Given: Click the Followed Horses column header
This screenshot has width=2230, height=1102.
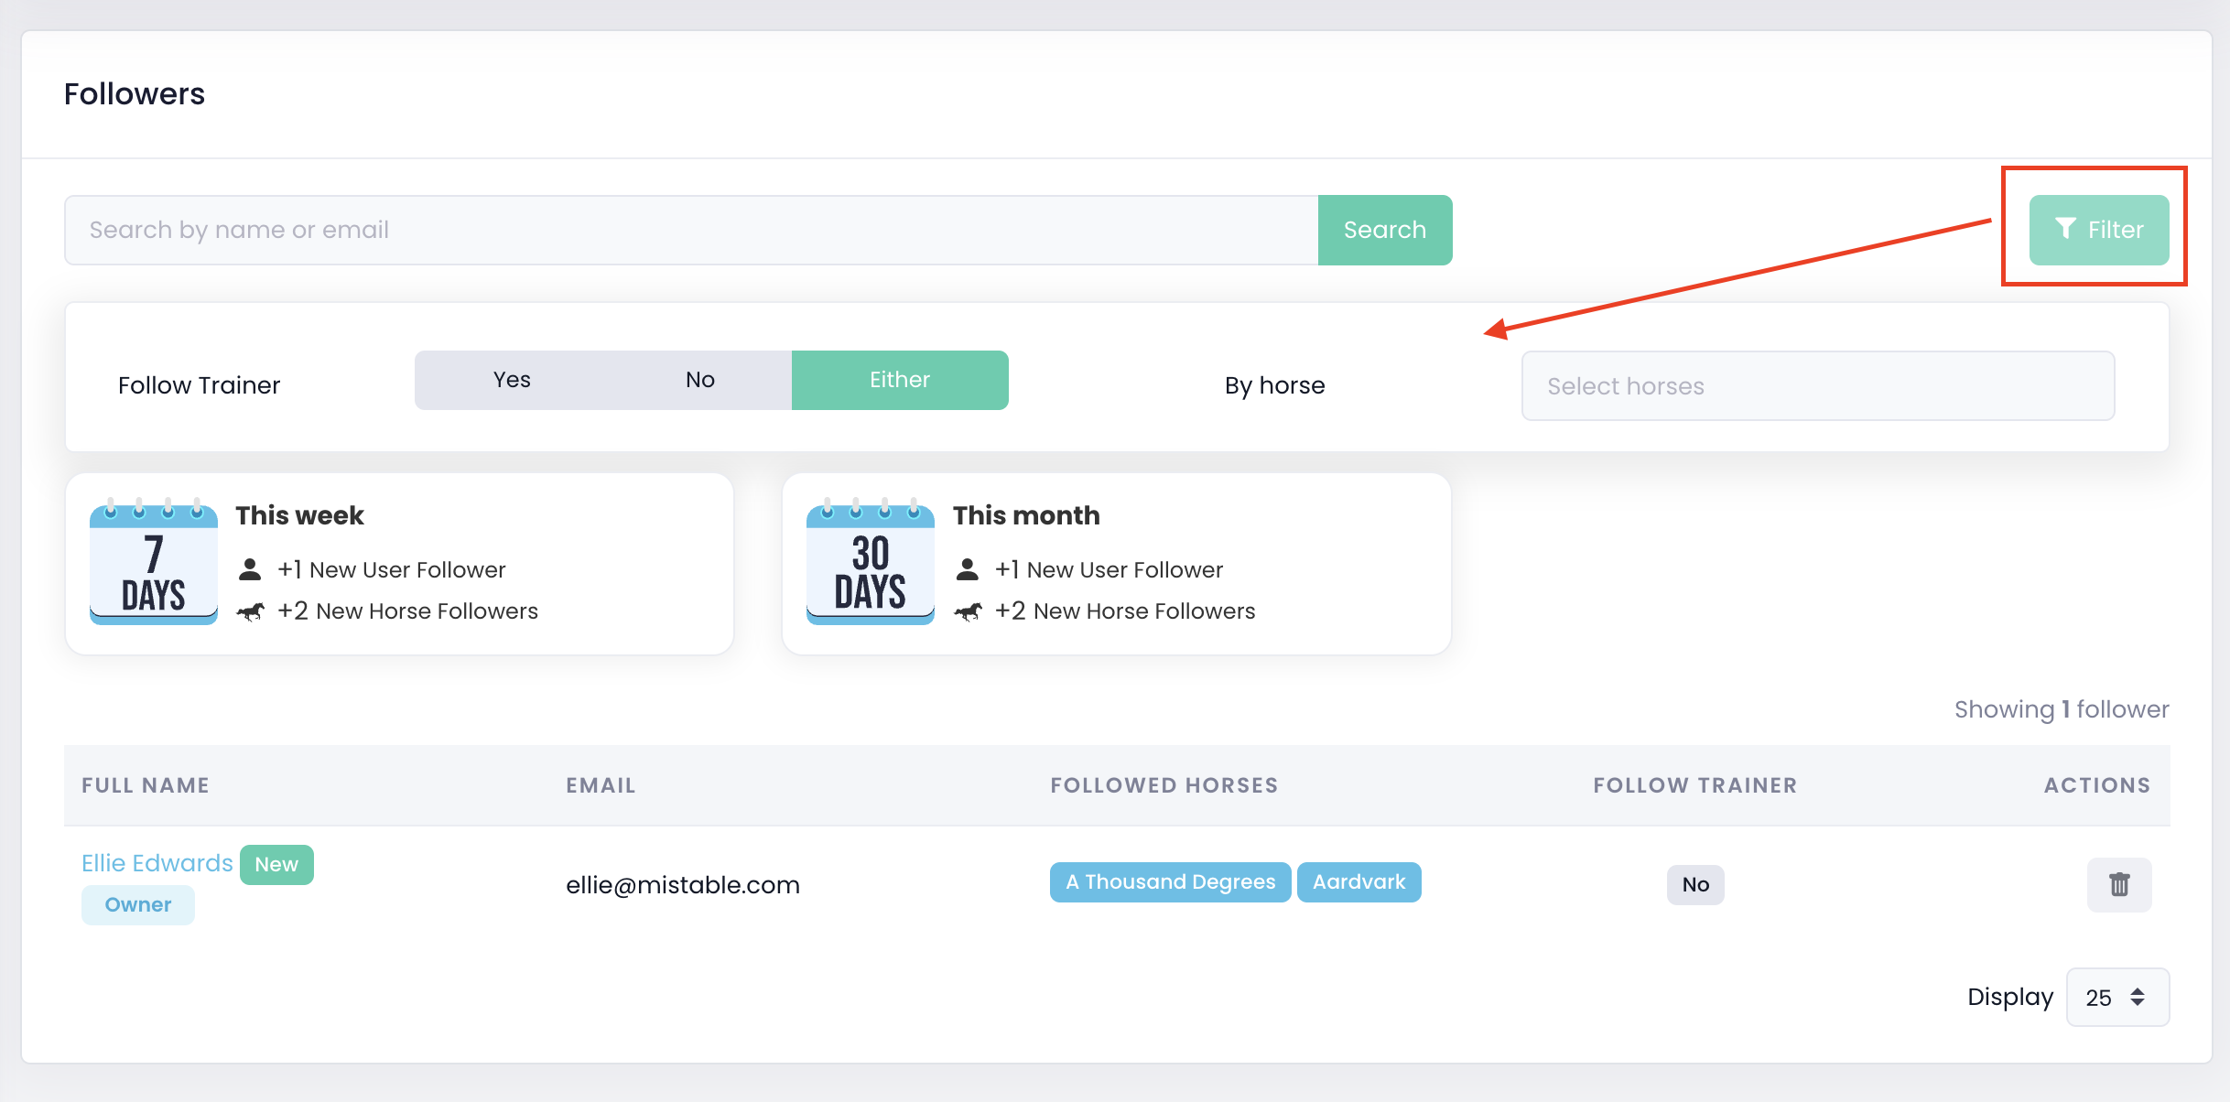Looking at the screenshot, I should tap(1164, 785).
